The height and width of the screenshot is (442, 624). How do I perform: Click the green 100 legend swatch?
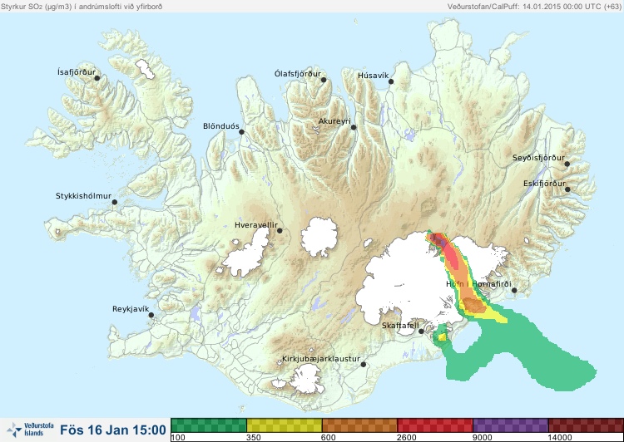point(209,425)
